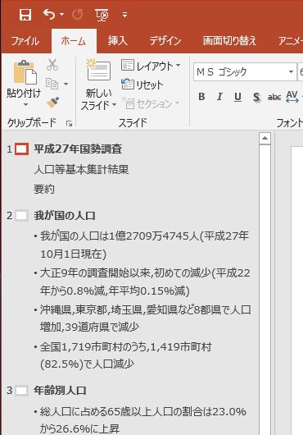
Task: Expand the 新しいスライド dropdown arrow
Action: [114, 105]
